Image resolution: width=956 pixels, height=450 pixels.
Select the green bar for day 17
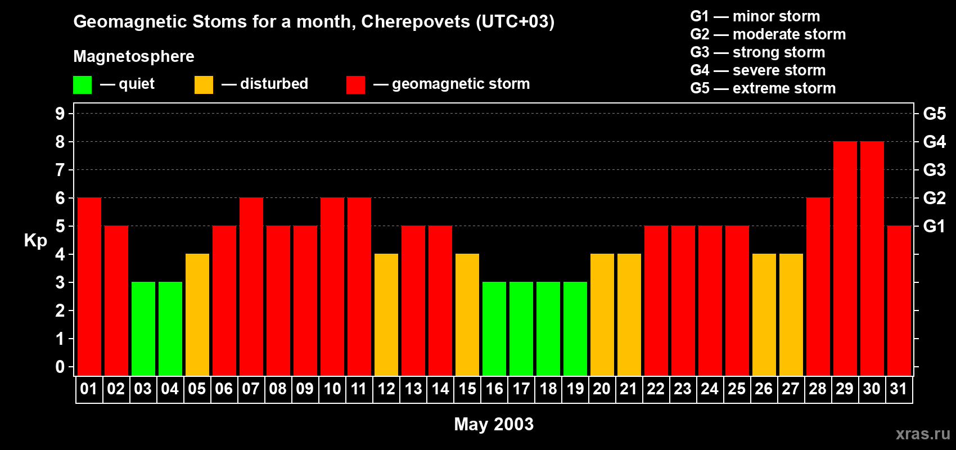coord(521,328)
